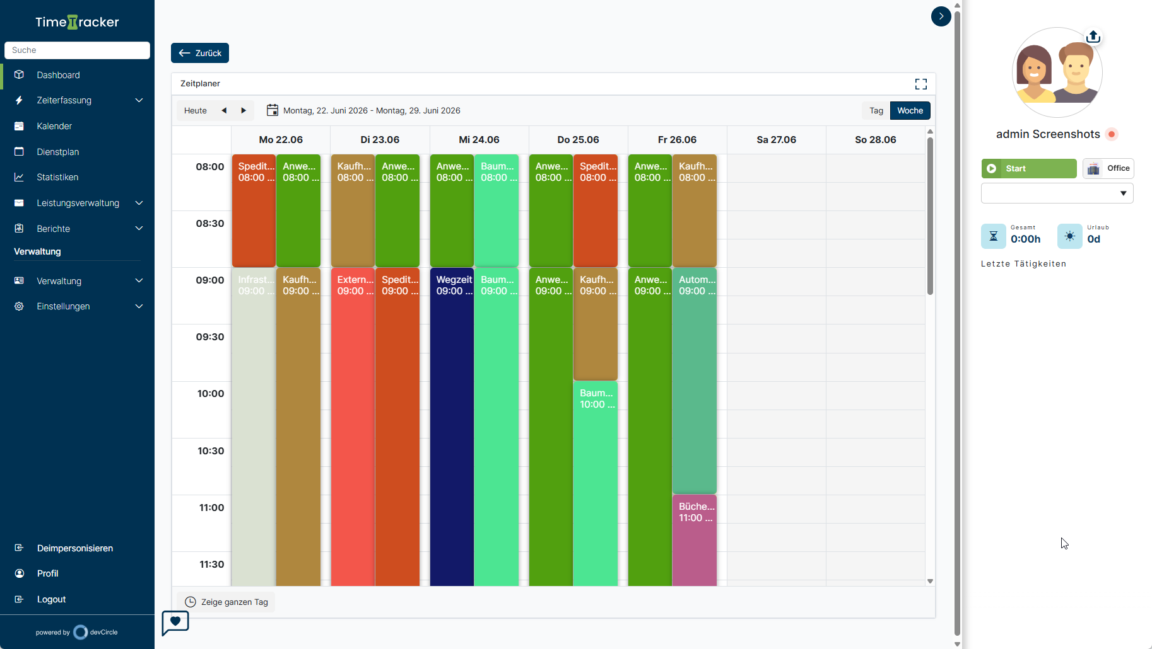1152x649 pixels.
Task: Open the Extern... 09:00 event on Tuesday
Action: (353, 427)
